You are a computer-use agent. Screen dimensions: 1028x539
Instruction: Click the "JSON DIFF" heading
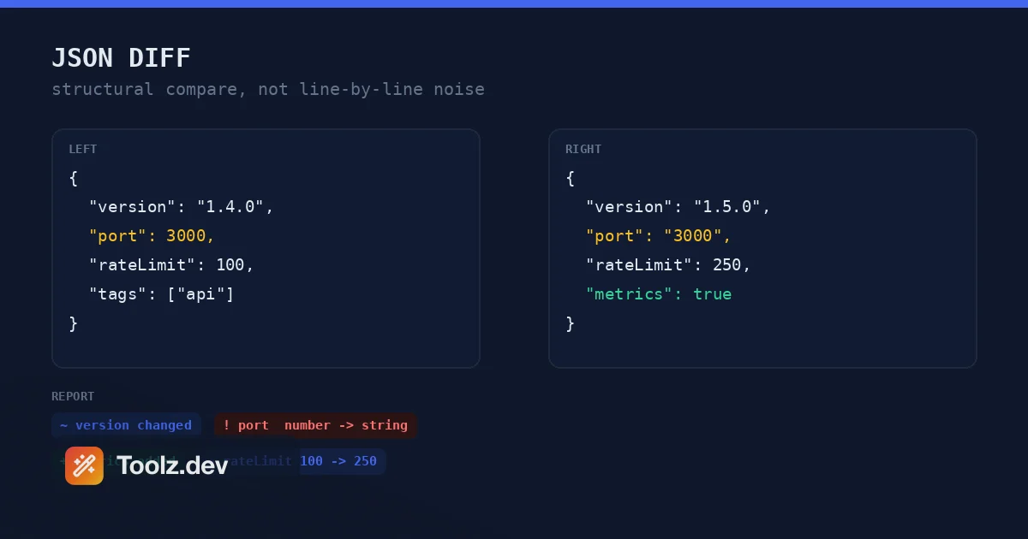pyautogui.click(x=121, y=58)
